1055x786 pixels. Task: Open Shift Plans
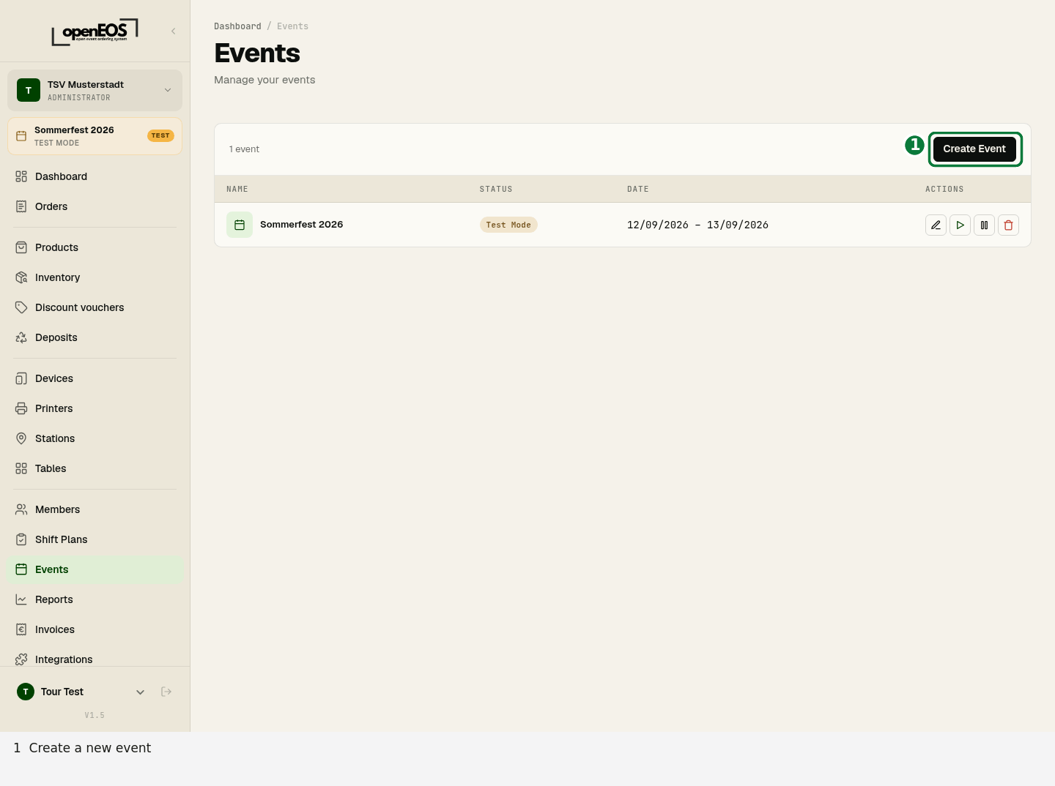pyautogui.click(x=95, y=539)
